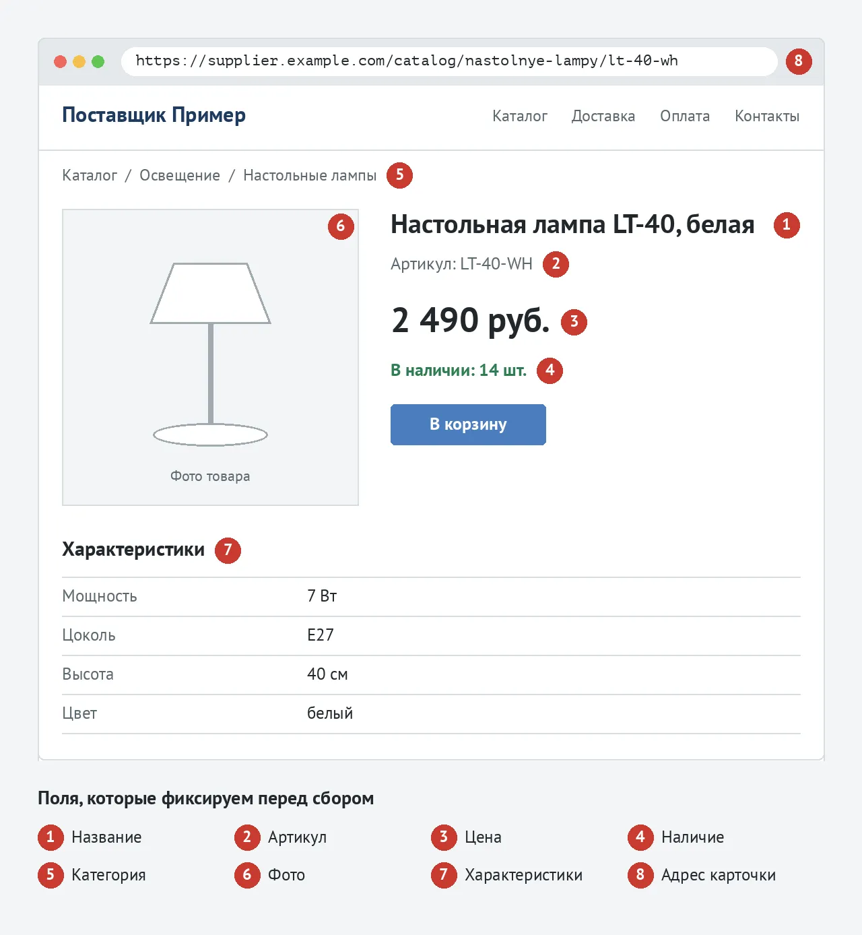Screen dimensions: 862x935
Task: Click the legend label Фото
Action: coord(286,875)
